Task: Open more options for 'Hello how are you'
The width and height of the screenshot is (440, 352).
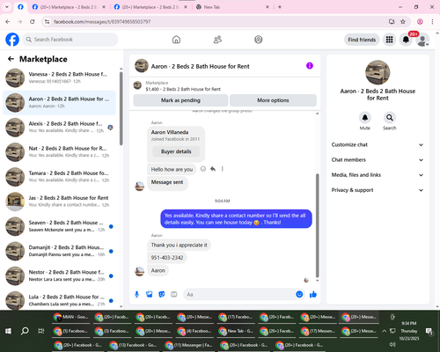Action: tap(223, 169)
